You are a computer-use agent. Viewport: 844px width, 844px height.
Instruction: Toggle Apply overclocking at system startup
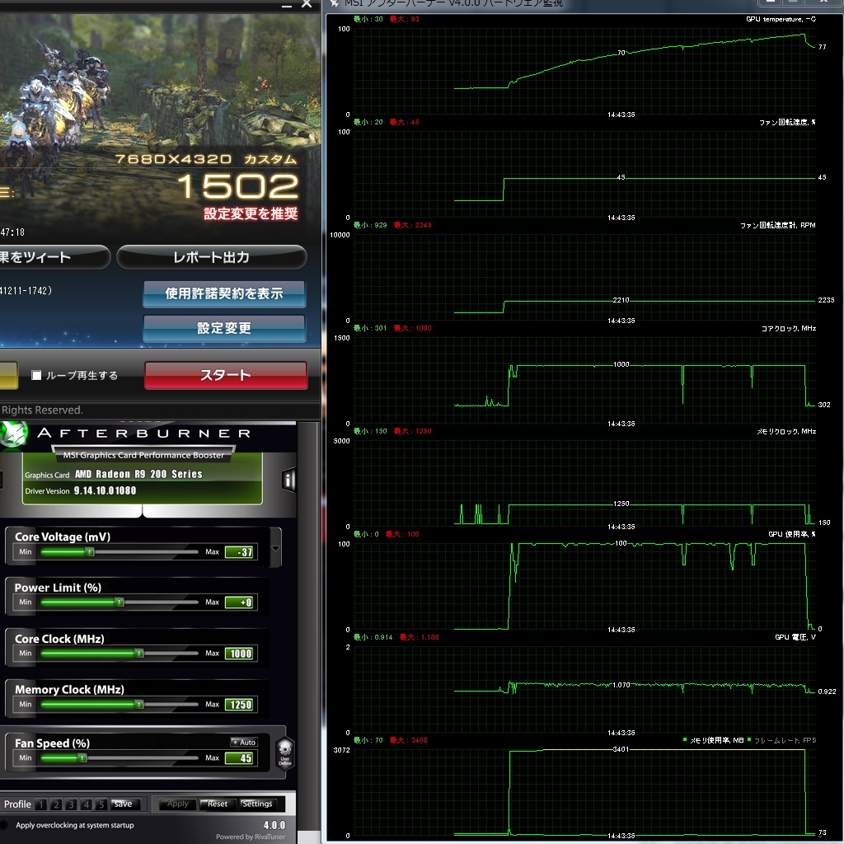point(4,825)
